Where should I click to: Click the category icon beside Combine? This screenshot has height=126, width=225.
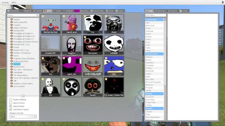click(x=12, y=25)
